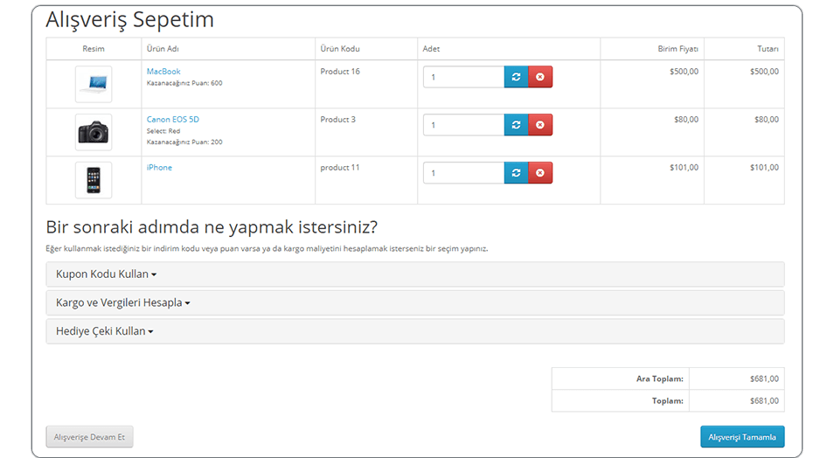Viewport: 834px width, 458px height.
Task: Open the Canon EOS 5D link
Action: [x=173, y=119]
